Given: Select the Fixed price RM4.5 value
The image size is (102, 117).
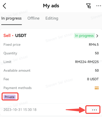Looking at the screenshot, I should [94, 44].
